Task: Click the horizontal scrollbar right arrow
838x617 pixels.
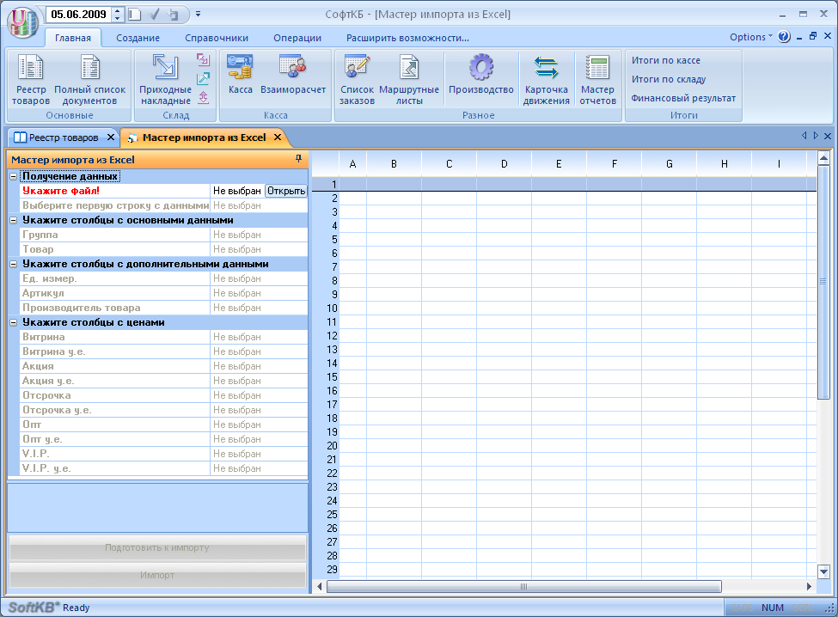Action: 809,587
